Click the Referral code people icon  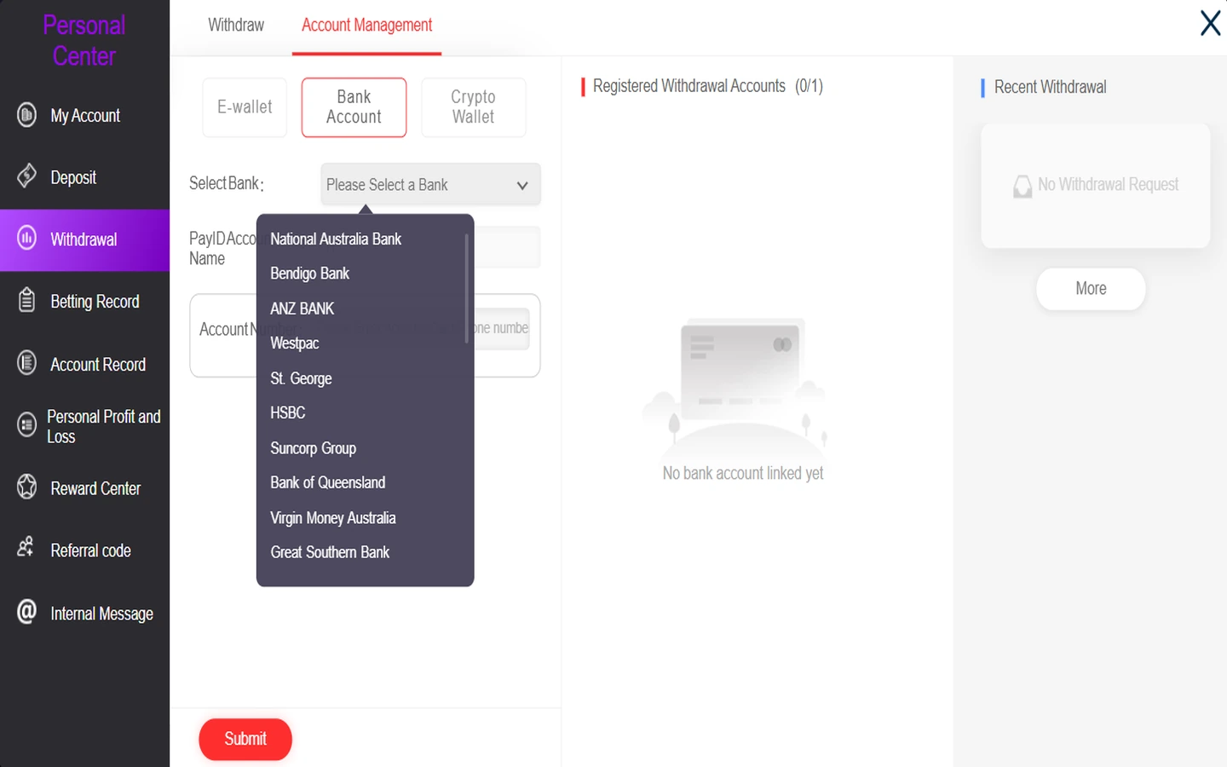point(26,547)
